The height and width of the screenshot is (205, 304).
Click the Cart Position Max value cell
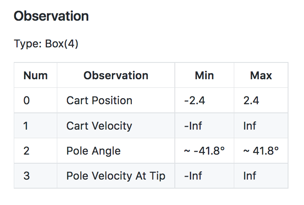point(252,101)
